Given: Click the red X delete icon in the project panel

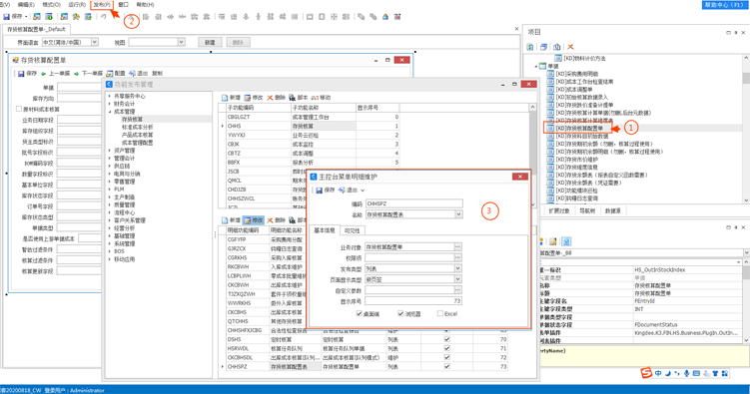Looking at the screenshot, I should (x=570, y=47).
